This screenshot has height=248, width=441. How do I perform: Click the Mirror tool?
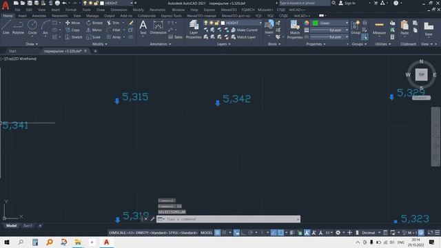[x=94, y=30]
